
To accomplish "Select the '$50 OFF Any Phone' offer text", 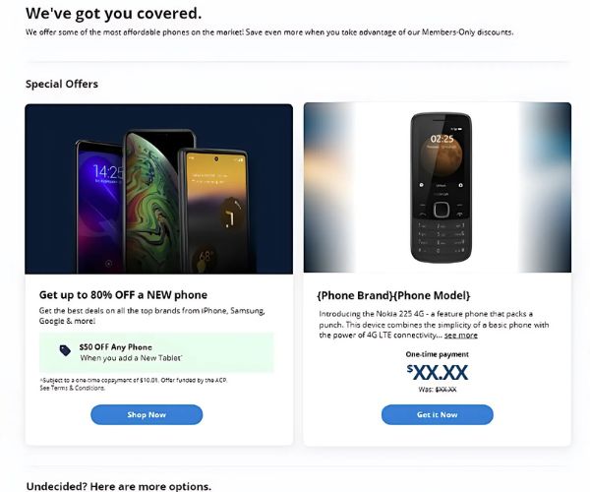I will [x=116, y=347].
